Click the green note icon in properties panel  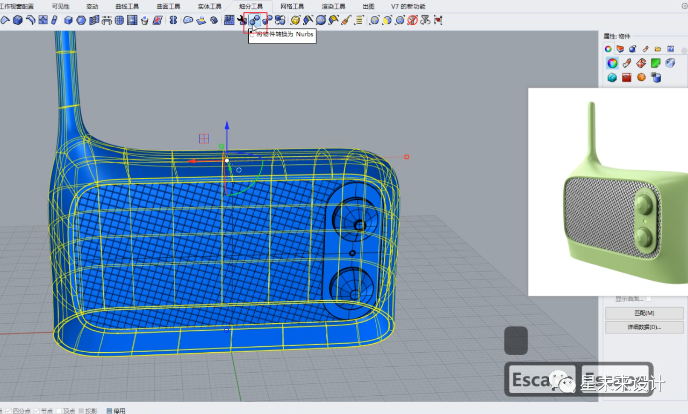[x=655, y=63]
